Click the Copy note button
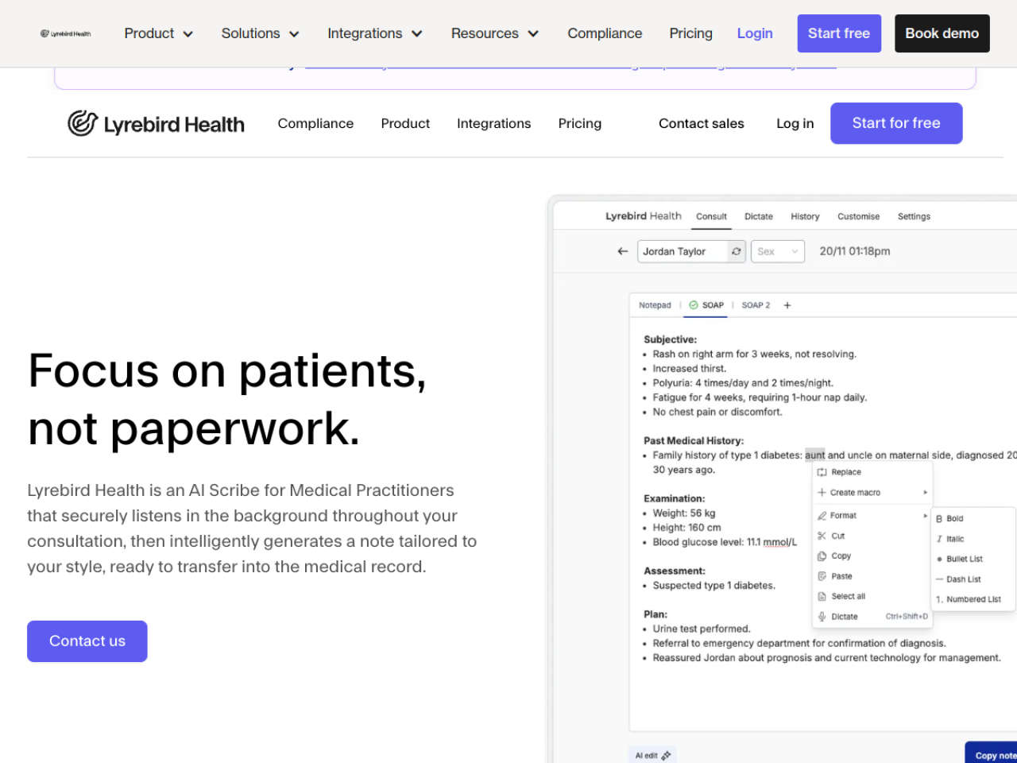The height and width of the screenshot is (763, 1017). 991,754
